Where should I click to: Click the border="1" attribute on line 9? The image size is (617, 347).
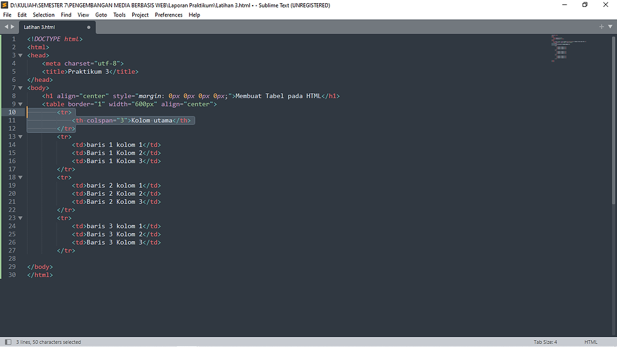(87, 105)
